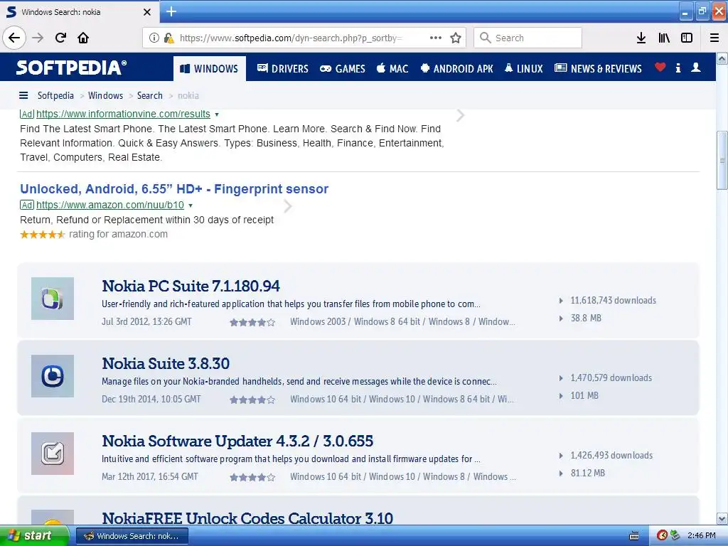This screenshot has height=546, width=728.
Task: Reload the page with the refresh icon
Action: click(x=60, y=38)
